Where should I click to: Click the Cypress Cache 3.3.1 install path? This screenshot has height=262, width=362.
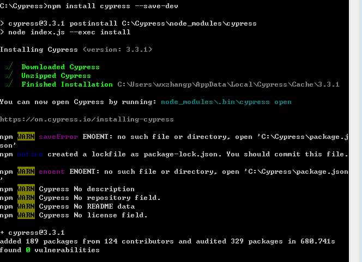point(228,84)
